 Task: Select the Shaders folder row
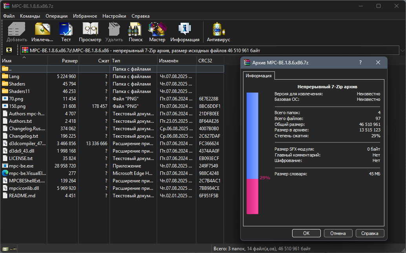(x=112, y=84)
